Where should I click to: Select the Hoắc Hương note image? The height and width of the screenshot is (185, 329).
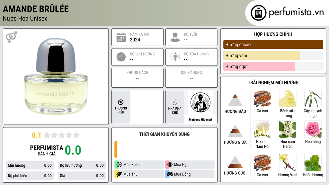313,162
